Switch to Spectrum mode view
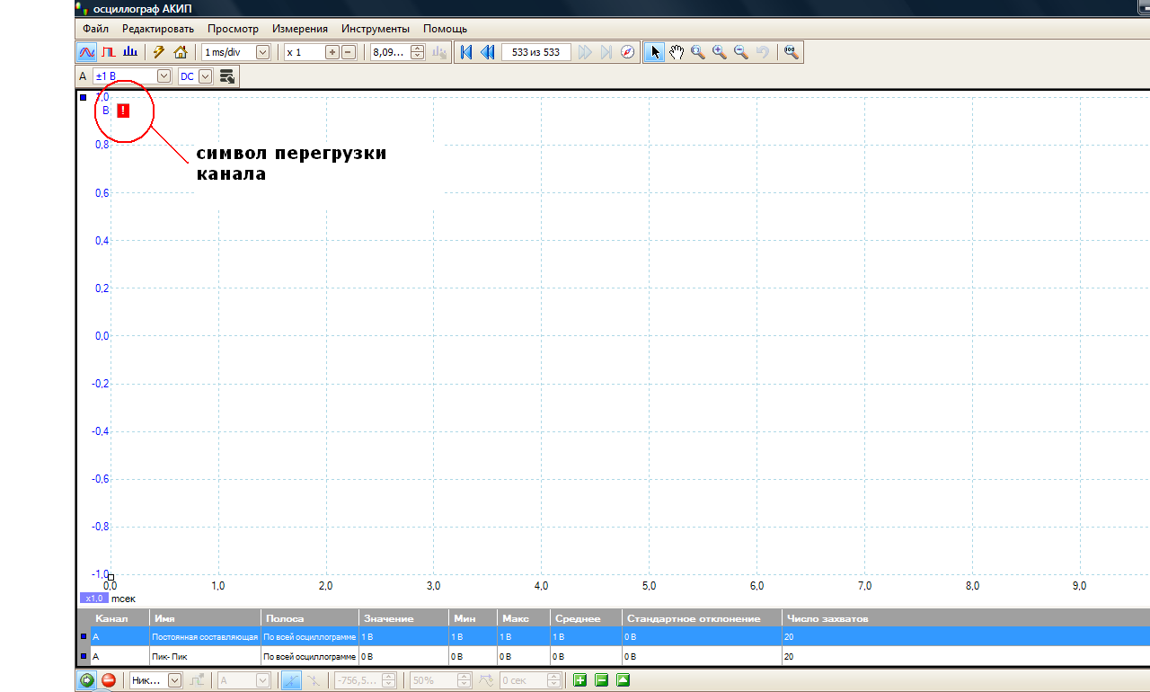1150x692 pixels. [130, 52]
